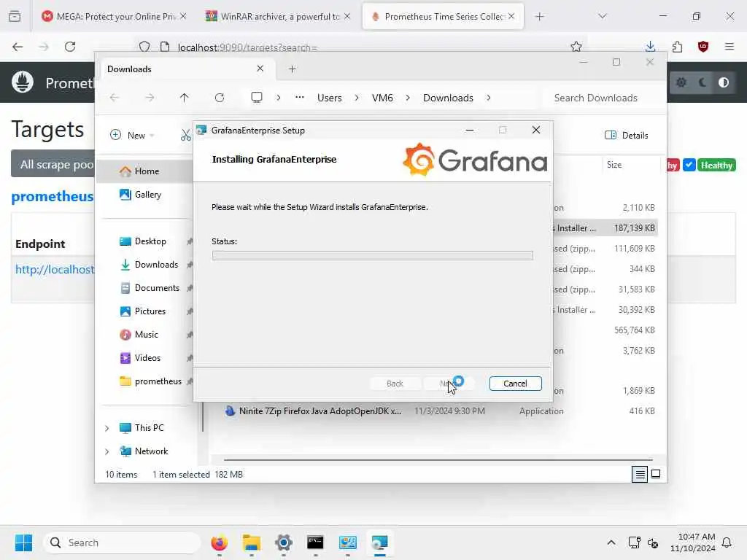Click Search Downloads field

[x=601, y=98]
